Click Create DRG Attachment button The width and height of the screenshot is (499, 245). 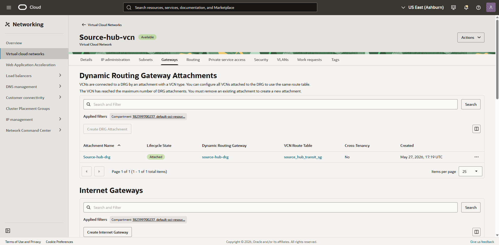(107, 129)
